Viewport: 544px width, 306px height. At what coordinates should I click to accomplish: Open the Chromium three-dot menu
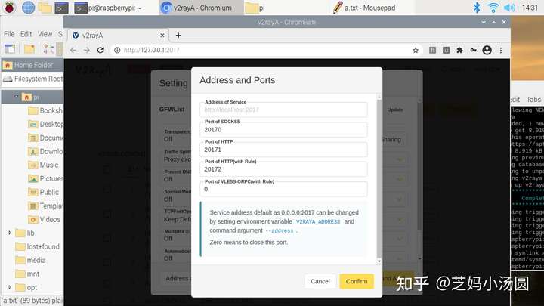(x=501, y=51)
